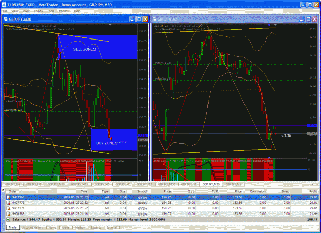321x233 pixels.
Task: Sort orders by the Symbol column header
Action: point(137,191)
